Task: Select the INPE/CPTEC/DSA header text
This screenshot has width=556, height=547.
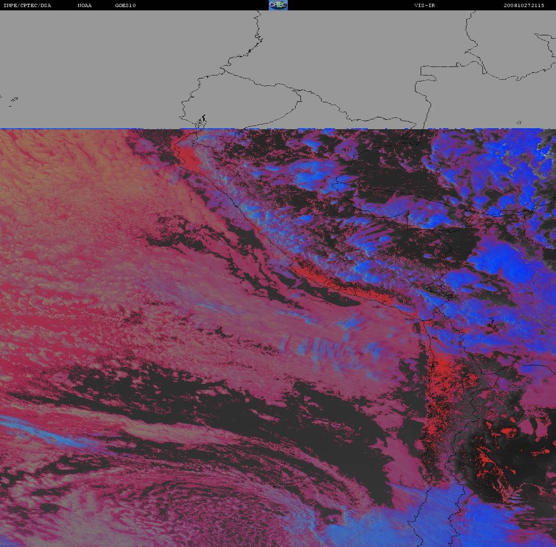Action: pyautogui.click(x=27, y=5)
